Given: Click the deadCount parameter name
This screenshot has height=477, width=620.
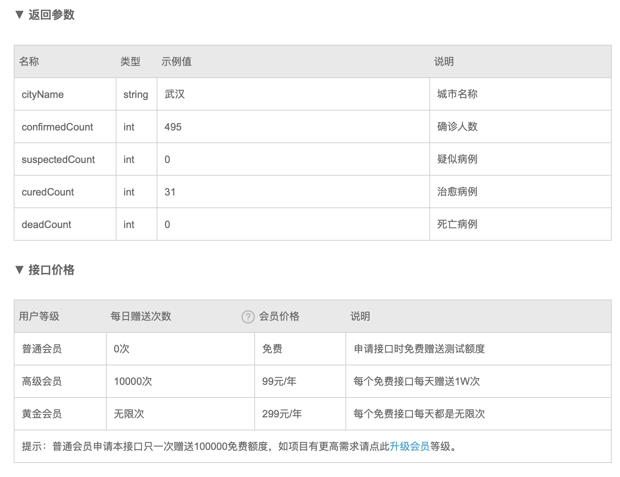Looking at the screenshot, I should pyautogui.click(x=46, y=224).
